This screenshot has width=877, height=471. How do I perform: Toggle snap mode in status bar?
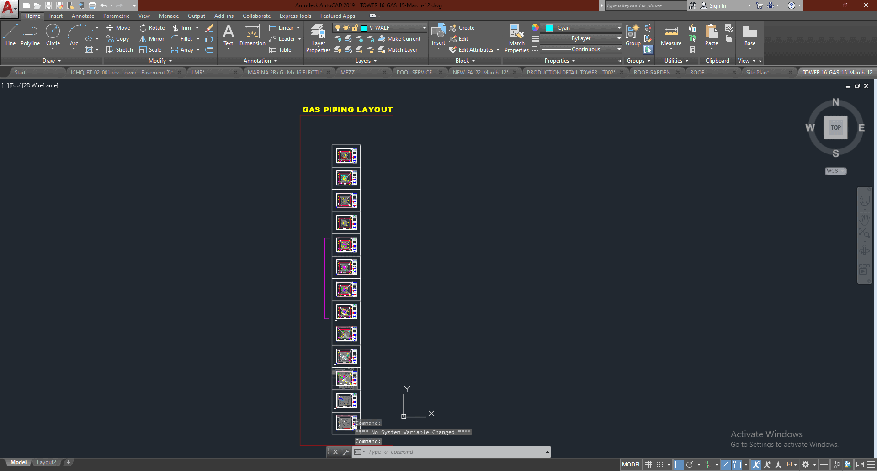pyautogui.click(x=660, y=465)
